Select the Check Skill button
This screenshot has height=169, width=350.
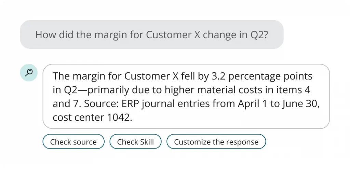(135, 142)
